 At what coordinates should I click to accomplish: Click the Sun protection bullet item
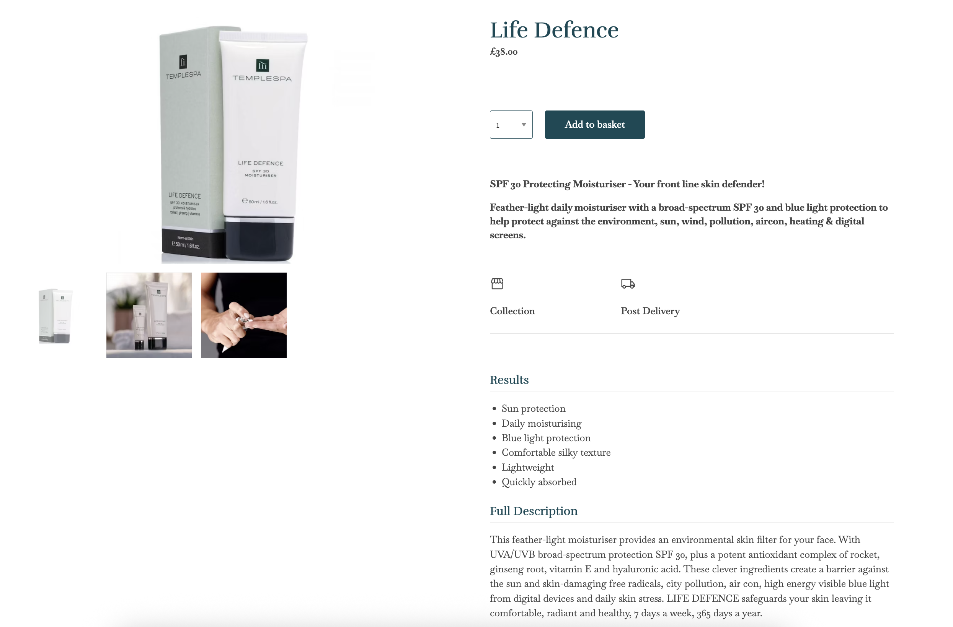point(534,409)
